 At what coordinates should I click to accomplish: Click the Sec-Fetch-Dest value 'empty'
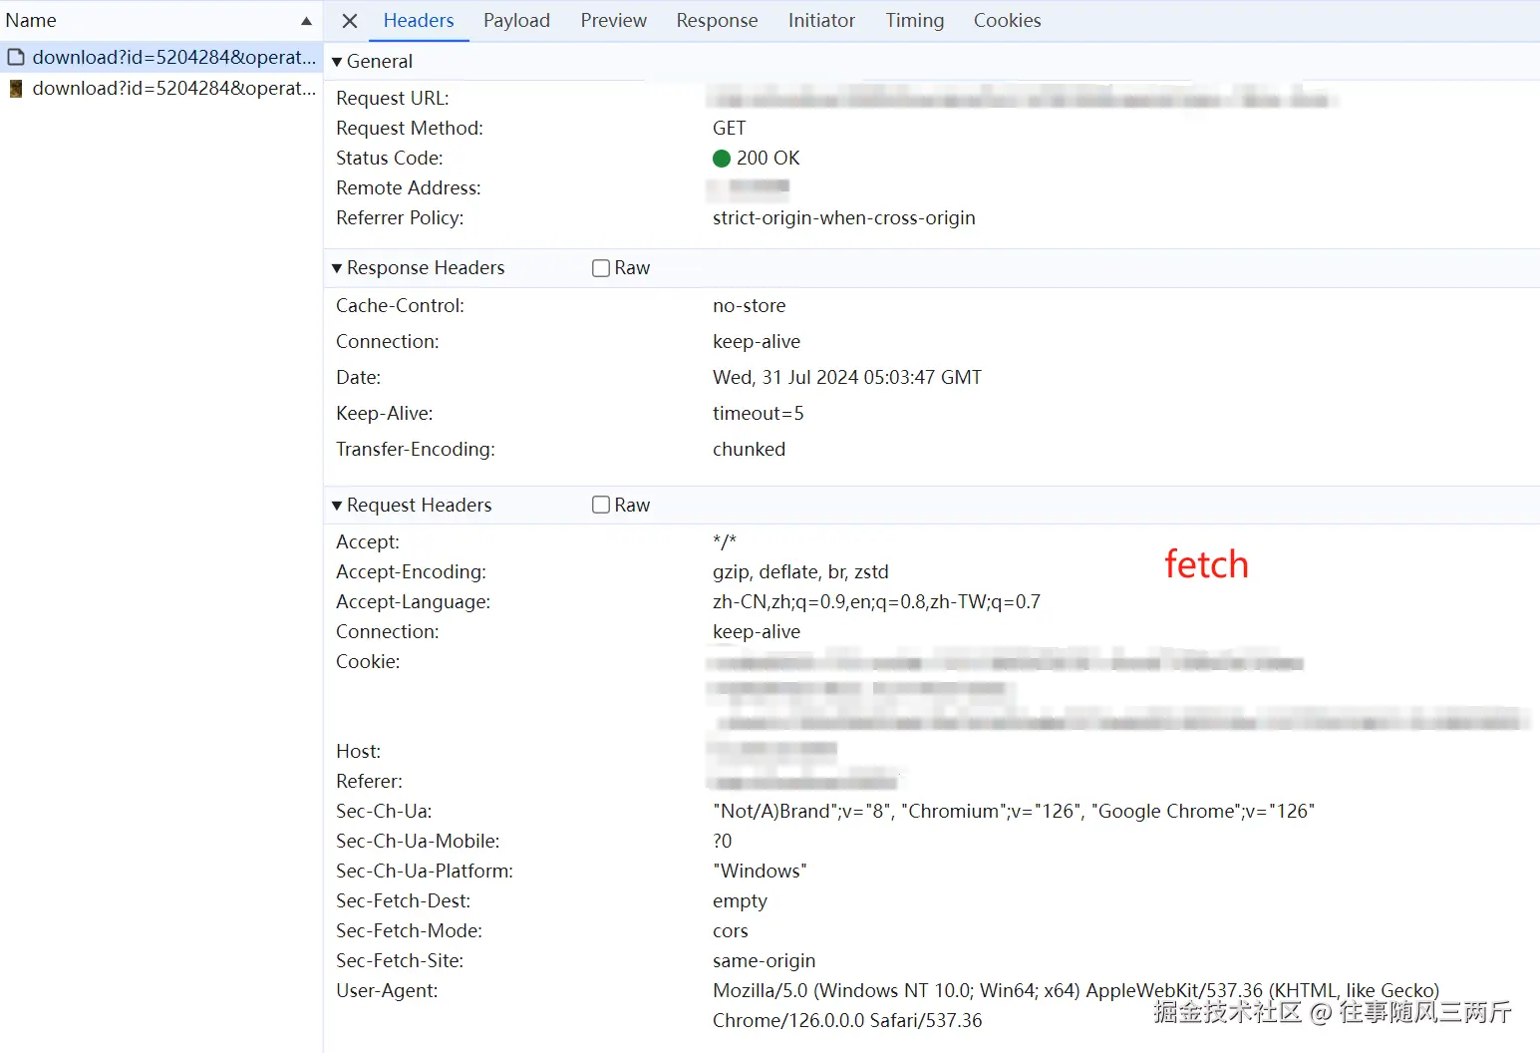point(740,900)
